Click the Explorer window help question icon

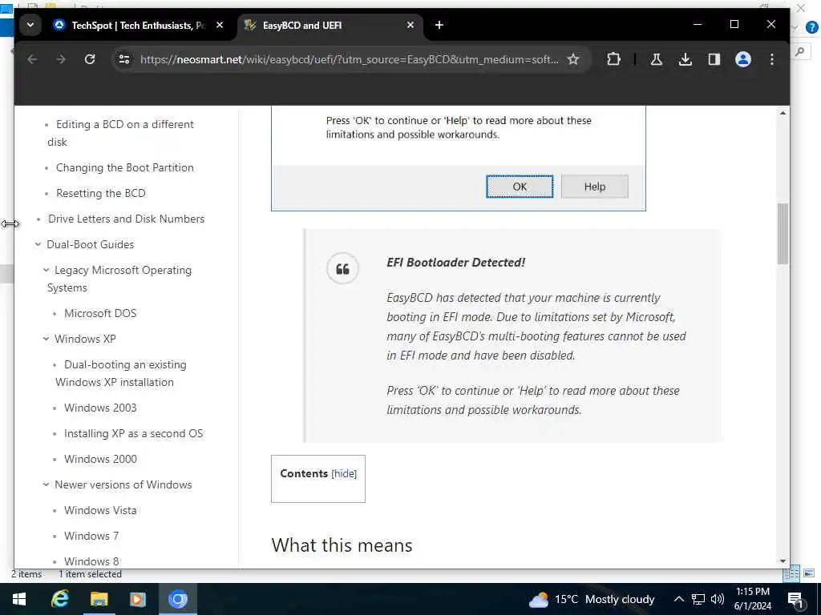[x=811, y=28]
